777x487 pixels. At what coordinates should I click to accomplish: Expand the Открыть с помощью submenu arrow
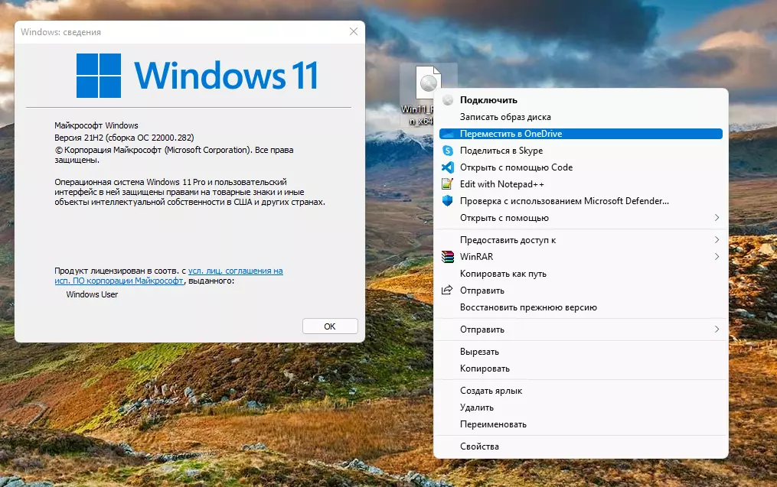[x=717, y=218]
